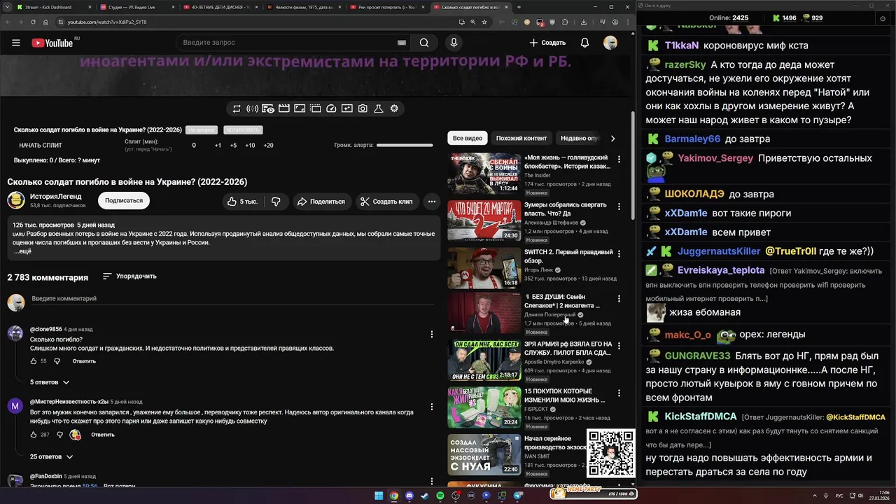Open Chrome tab search dropdown arrow

pyautogui.click(x=7, y=7)
